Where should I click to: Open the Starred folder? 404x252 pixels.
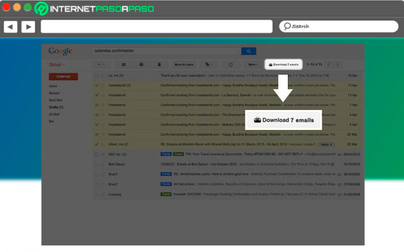(54, 93)
